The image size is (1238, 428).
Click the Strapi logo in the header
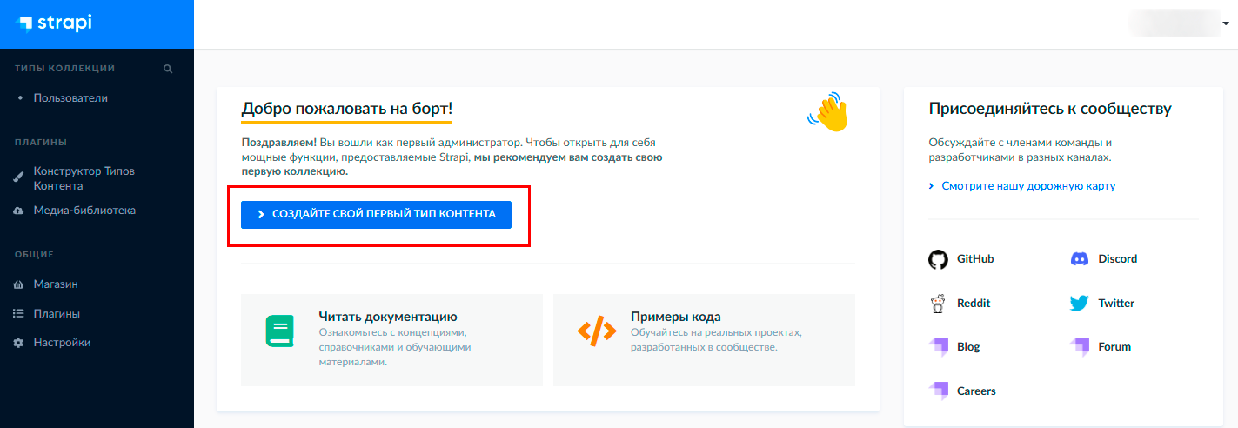click(x=55, y=23)
